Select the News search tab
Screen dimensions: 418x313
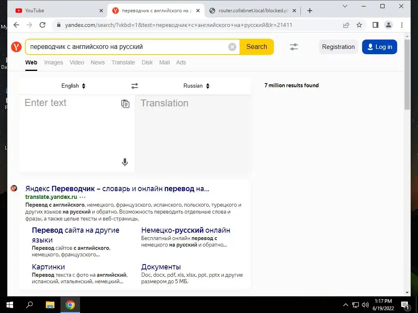pos(98,62)
